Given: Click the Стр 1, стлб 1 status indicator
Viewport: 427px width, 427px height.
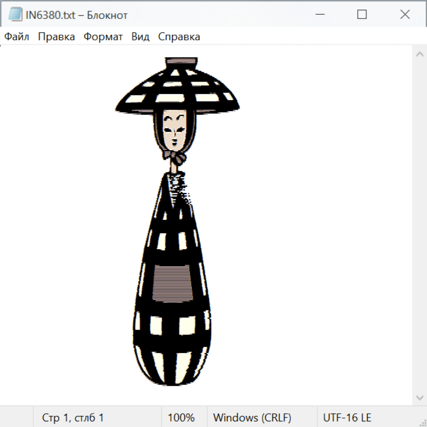Looking at the screenshot, I should [x=73, y=418].
